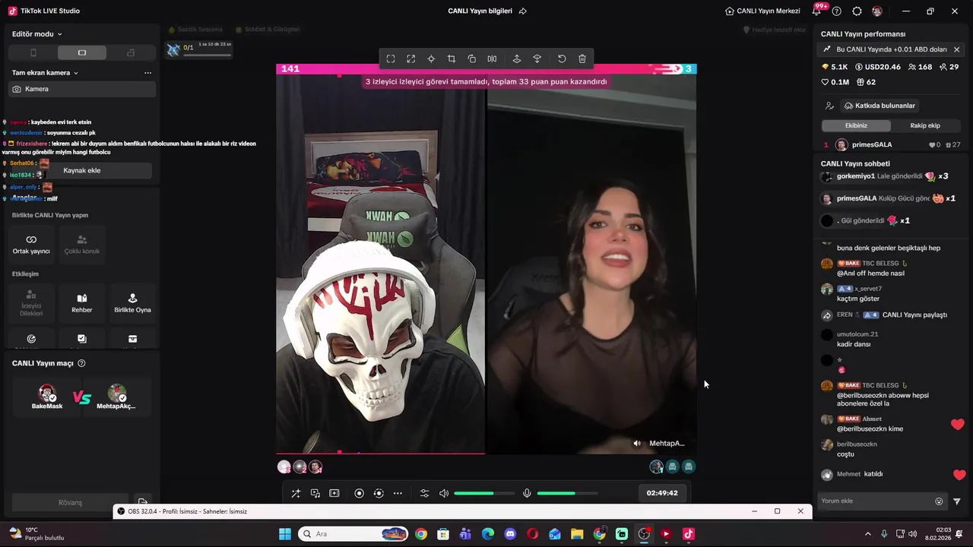Click Hediye hedefi ekle
The width and height of the screenshot is (973, 547).
pos(774,30)
